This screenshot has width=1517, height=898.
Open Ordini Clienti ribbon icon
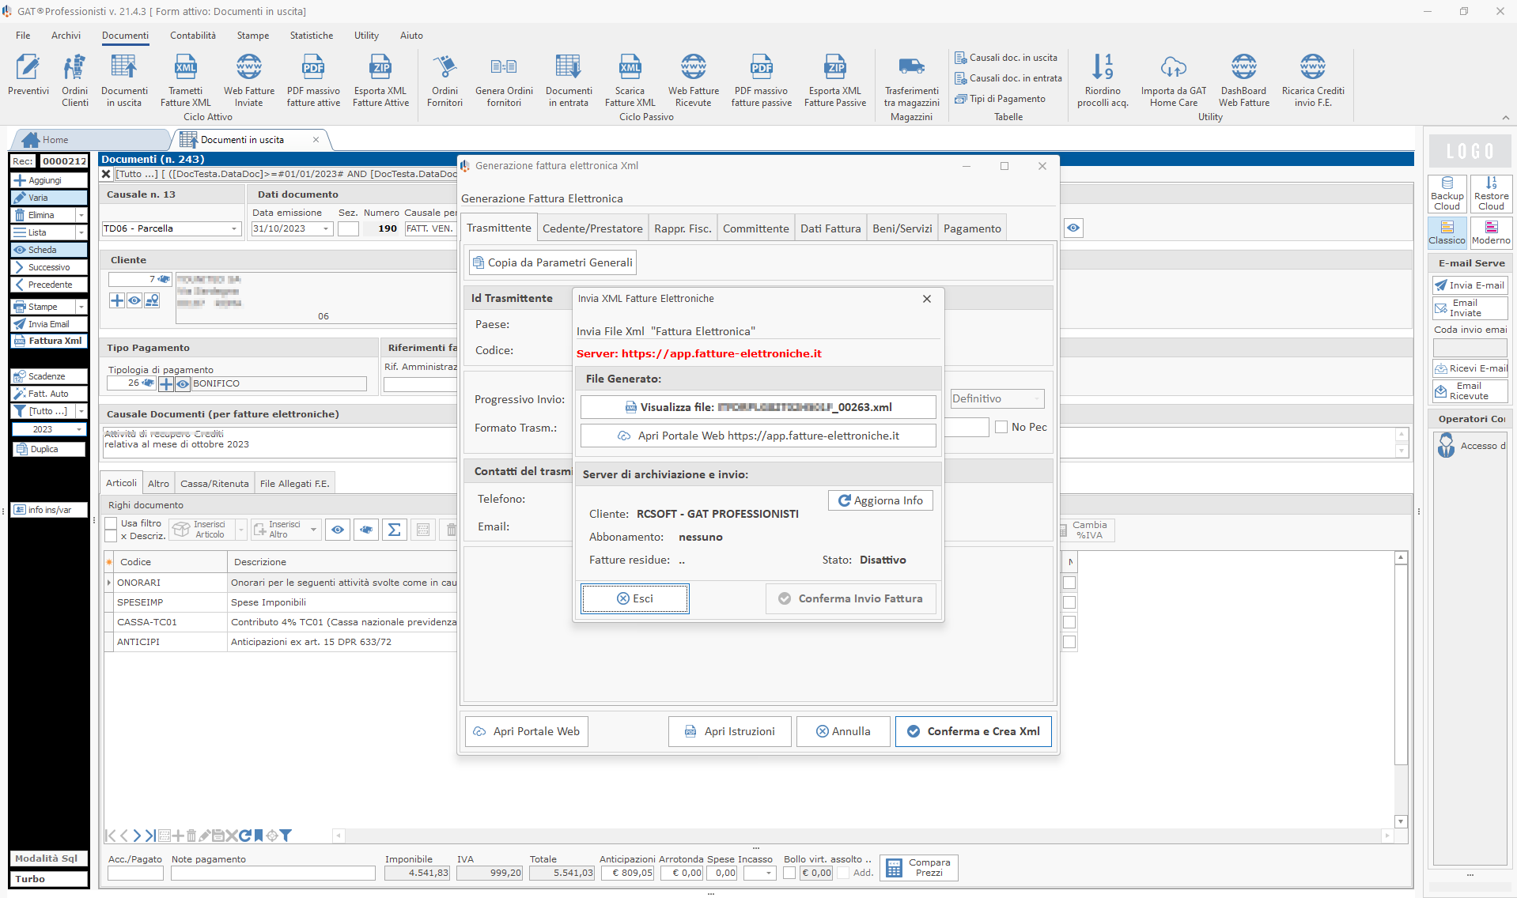coord(75,81)
